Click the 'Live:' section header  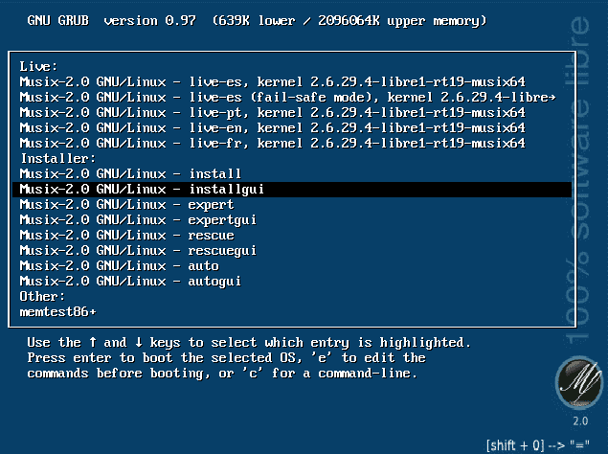[x=38, y=67]
